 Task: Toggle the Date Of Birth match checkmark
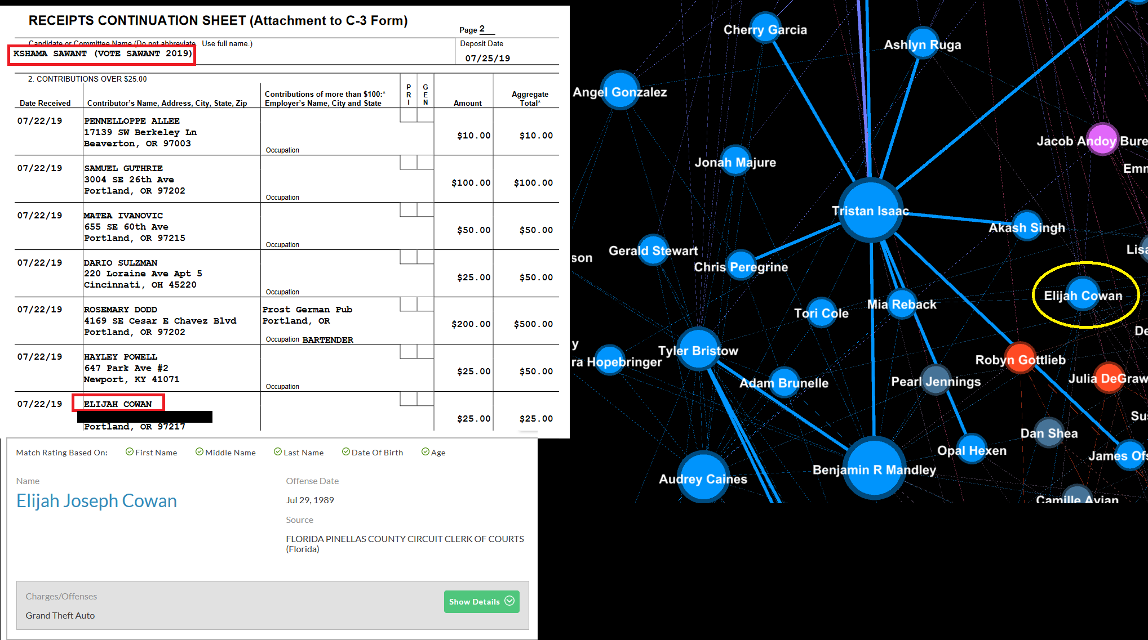pos(346,452)
